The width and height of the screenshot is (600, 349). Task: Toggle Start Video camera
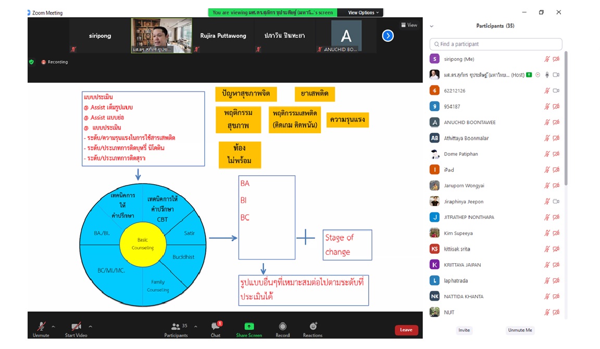point(76,327)
